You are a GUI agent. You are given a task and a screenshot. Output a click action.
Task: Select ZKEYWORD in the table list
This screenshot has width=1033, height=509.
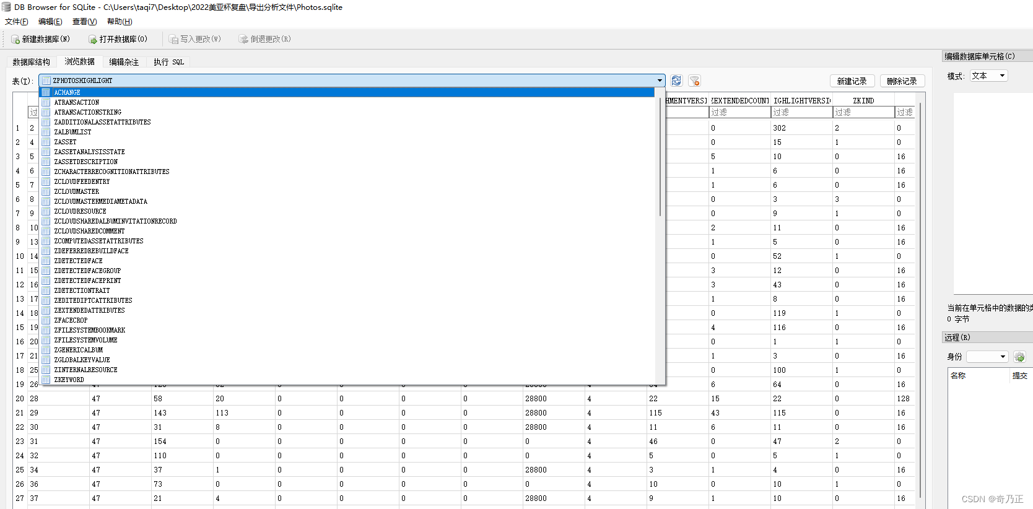pyautogui.click(x=347, y=380)
